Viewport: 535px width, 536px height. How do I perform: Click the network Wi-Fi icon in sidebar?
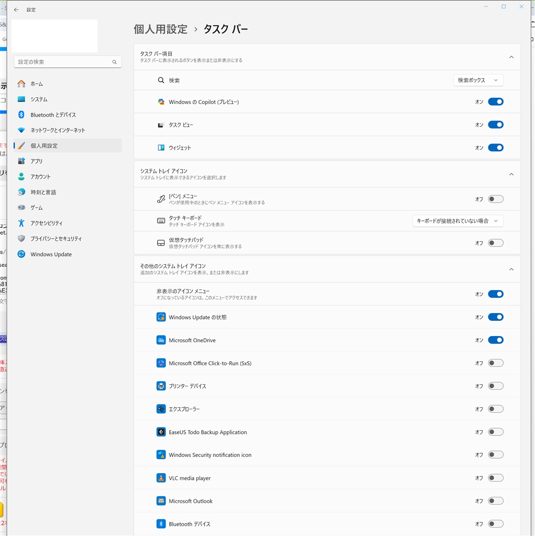[21, 130]
